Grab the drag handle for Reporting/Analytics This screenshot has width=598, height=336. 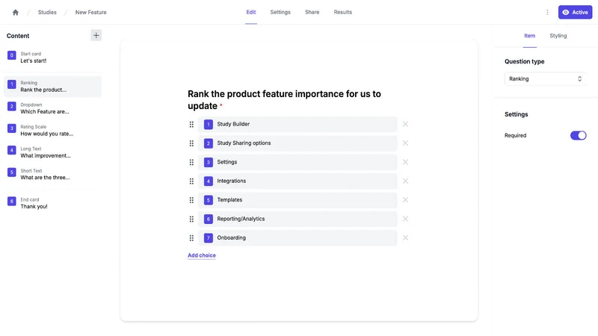click(x=191, y=219)
